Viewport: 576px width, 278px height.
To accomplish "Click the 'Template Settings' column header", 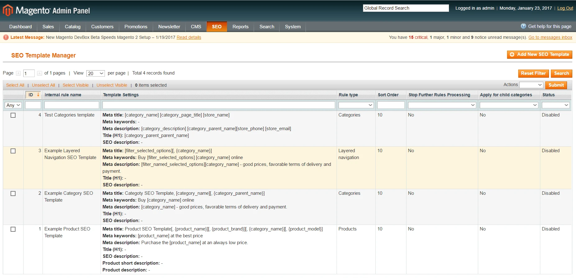I will click(x=121, y=95).
